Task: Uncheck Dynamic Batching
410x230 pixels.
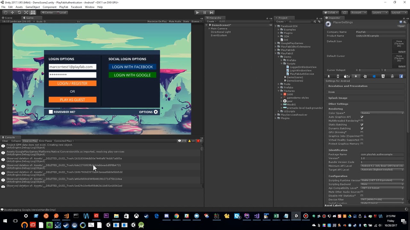Action: 362,128
